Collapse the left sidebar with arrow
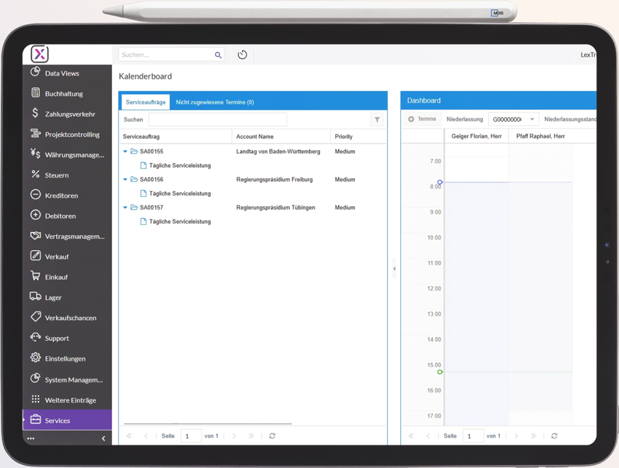Screen dimensions: 619x468 (103, 438)
